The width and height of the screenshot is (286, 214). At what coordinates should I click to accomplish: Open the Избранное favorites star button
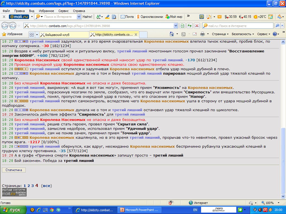point(12,34)
